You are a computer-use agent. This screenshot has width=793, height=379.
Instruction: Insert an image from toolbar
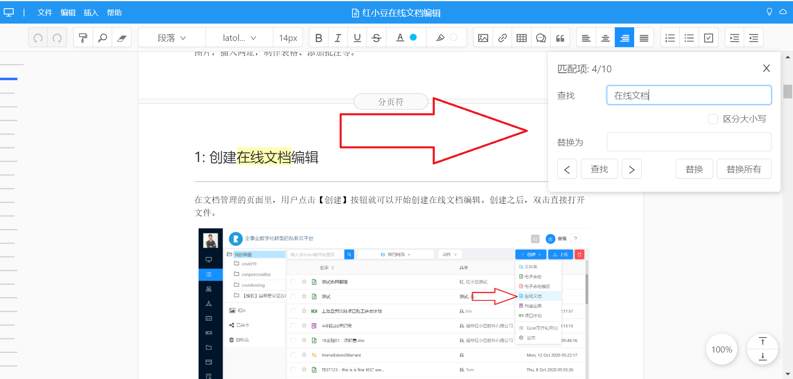click(x=483, y=38)
